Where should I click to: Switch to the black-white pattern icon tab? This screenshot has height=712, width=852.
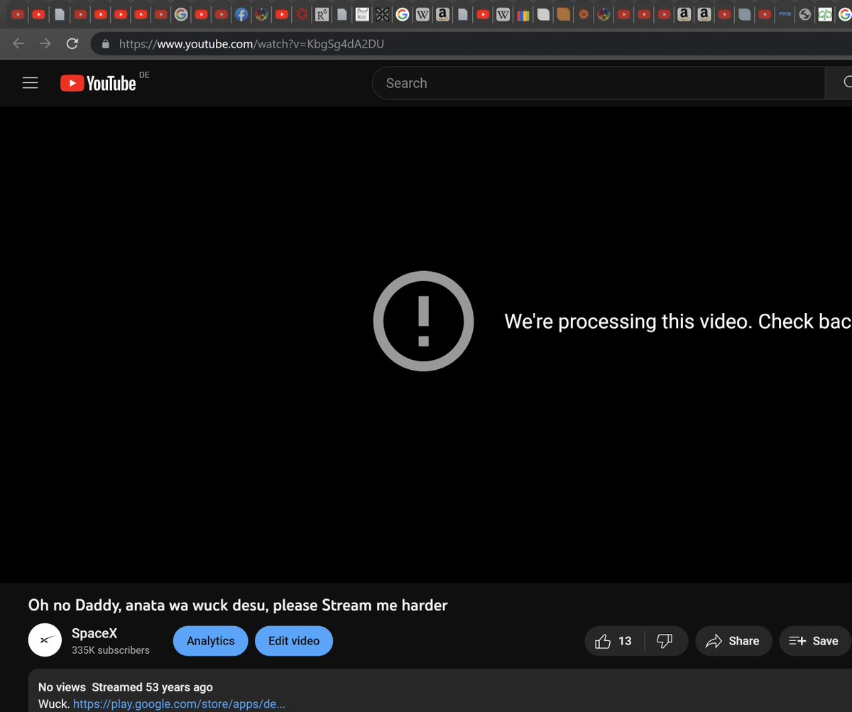[382, 13]
